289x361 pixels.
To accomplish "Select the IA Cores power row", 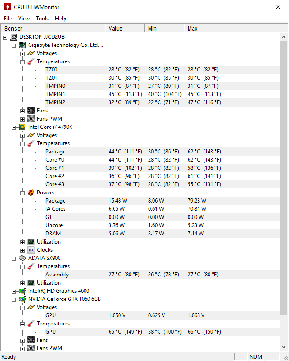I will [x=162, y=209].
